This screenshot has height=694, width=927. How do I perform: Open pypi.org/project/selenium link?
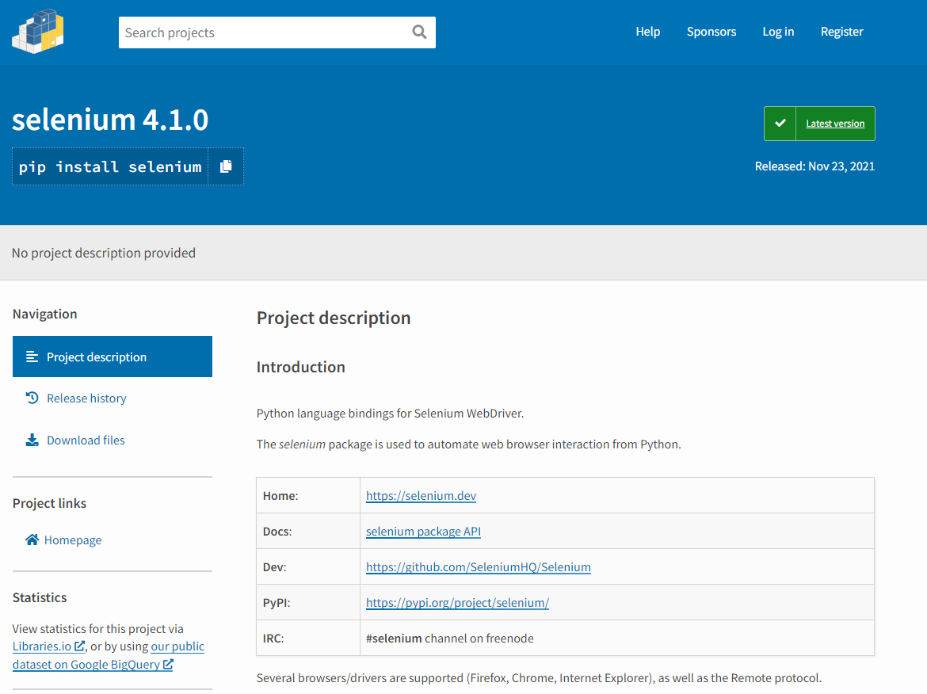pyautogui.click(x=458, y=602)
